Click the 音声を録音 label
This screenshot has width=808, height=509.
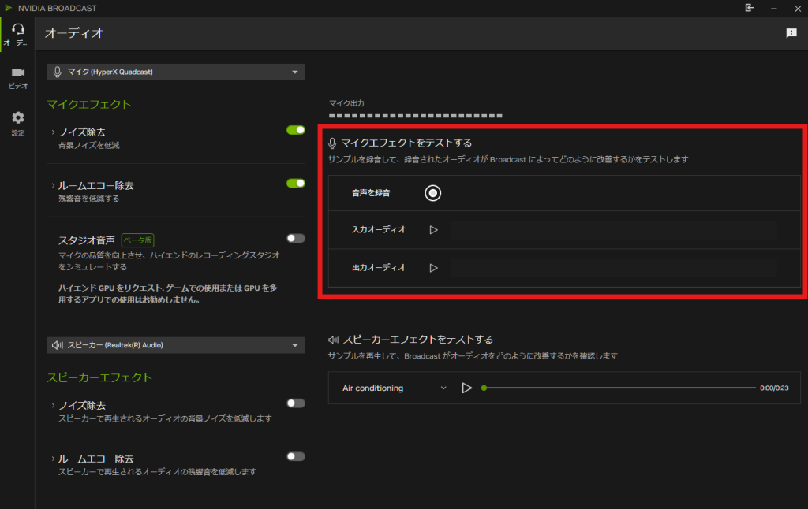click(x=371, y=193)
